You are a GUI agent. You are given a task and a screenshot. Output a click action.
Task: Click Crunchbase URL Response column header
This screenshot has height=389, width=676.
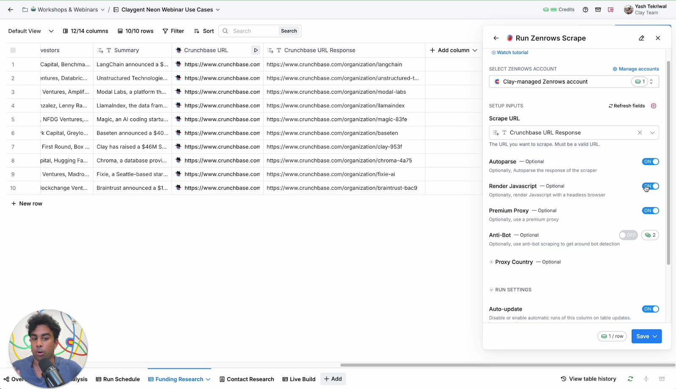(344, 50)
